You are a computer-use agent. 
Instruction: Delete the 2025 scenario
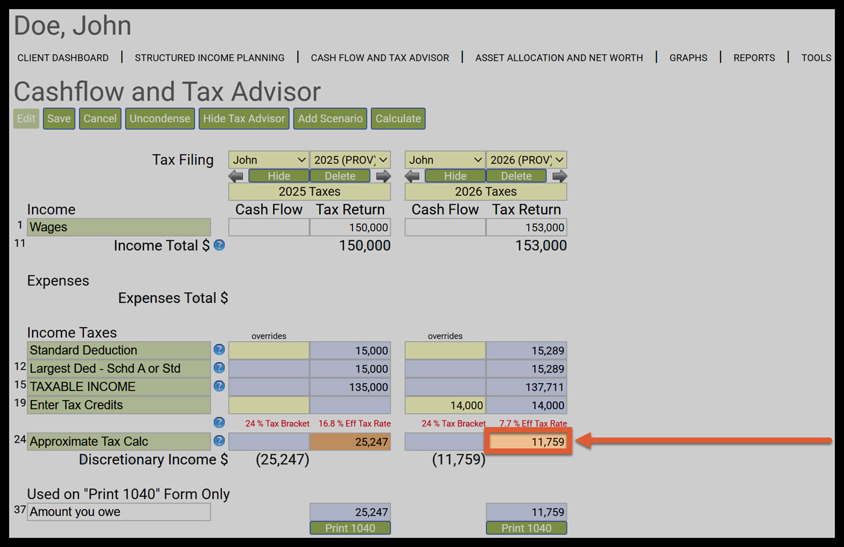click(340, 176)
